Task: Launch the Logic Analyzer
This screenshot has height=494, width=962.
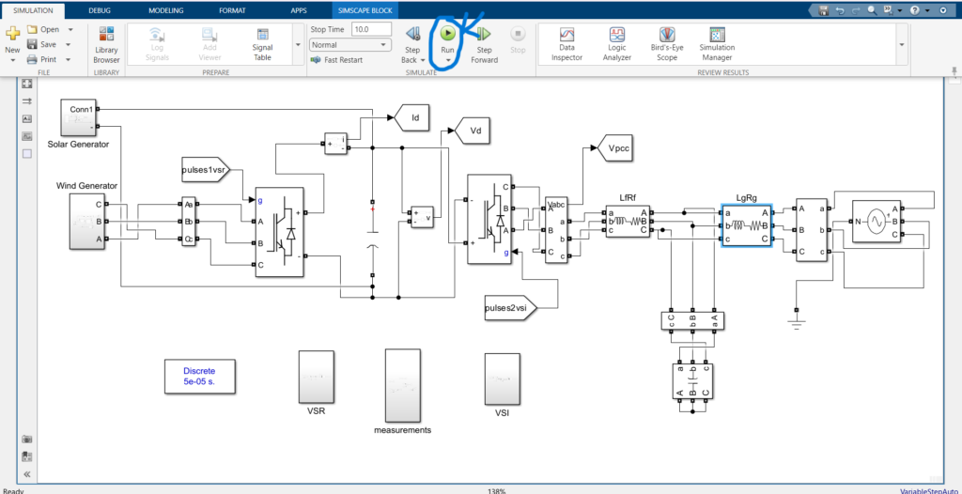Action: pyautogui.click(x=616, y=44)
